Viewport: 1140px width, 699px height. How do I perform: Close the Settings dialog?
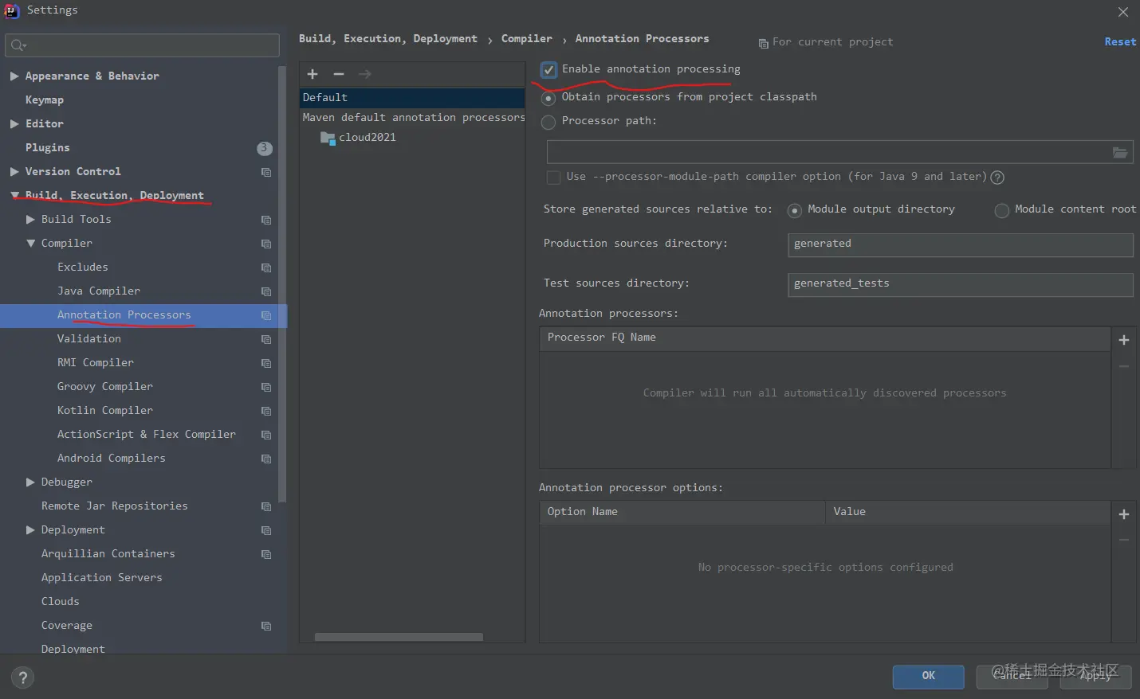pos(1122,12)
